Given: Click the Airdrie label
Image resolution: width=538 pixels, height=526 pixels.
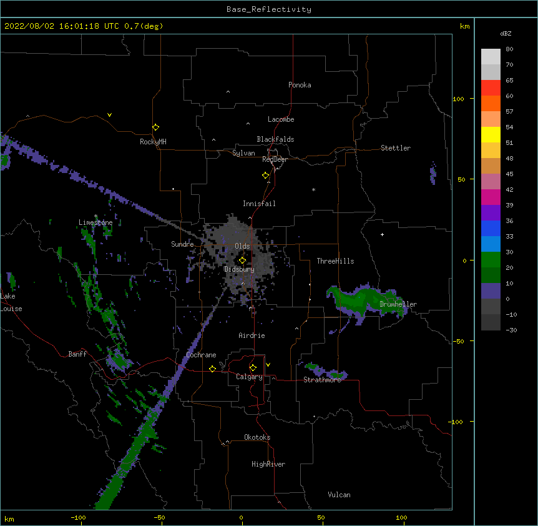Looking at the screenshot, I should click(x=252, y=335).
